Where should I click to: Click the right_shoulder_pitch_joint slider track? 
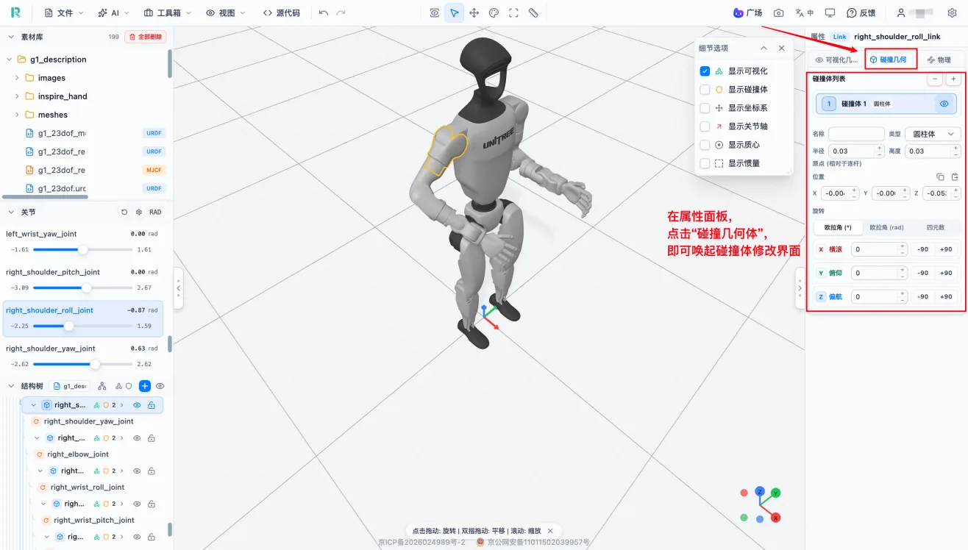(x=83, y=287)
